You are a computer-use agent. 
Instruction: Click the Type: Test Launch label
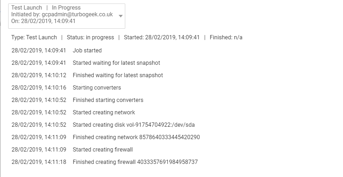point(34,38)
